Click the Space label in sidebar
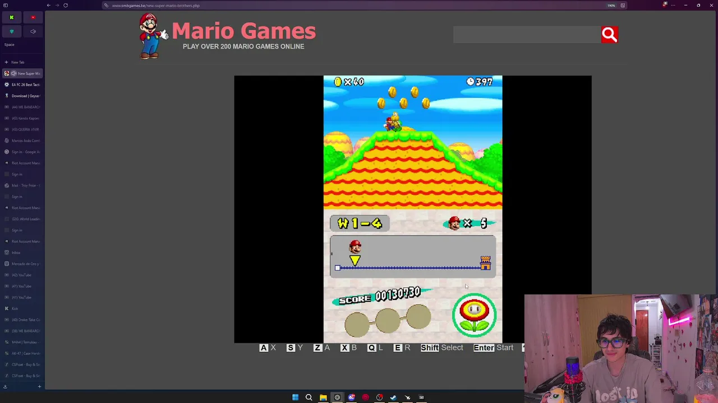 coord(10,45)
